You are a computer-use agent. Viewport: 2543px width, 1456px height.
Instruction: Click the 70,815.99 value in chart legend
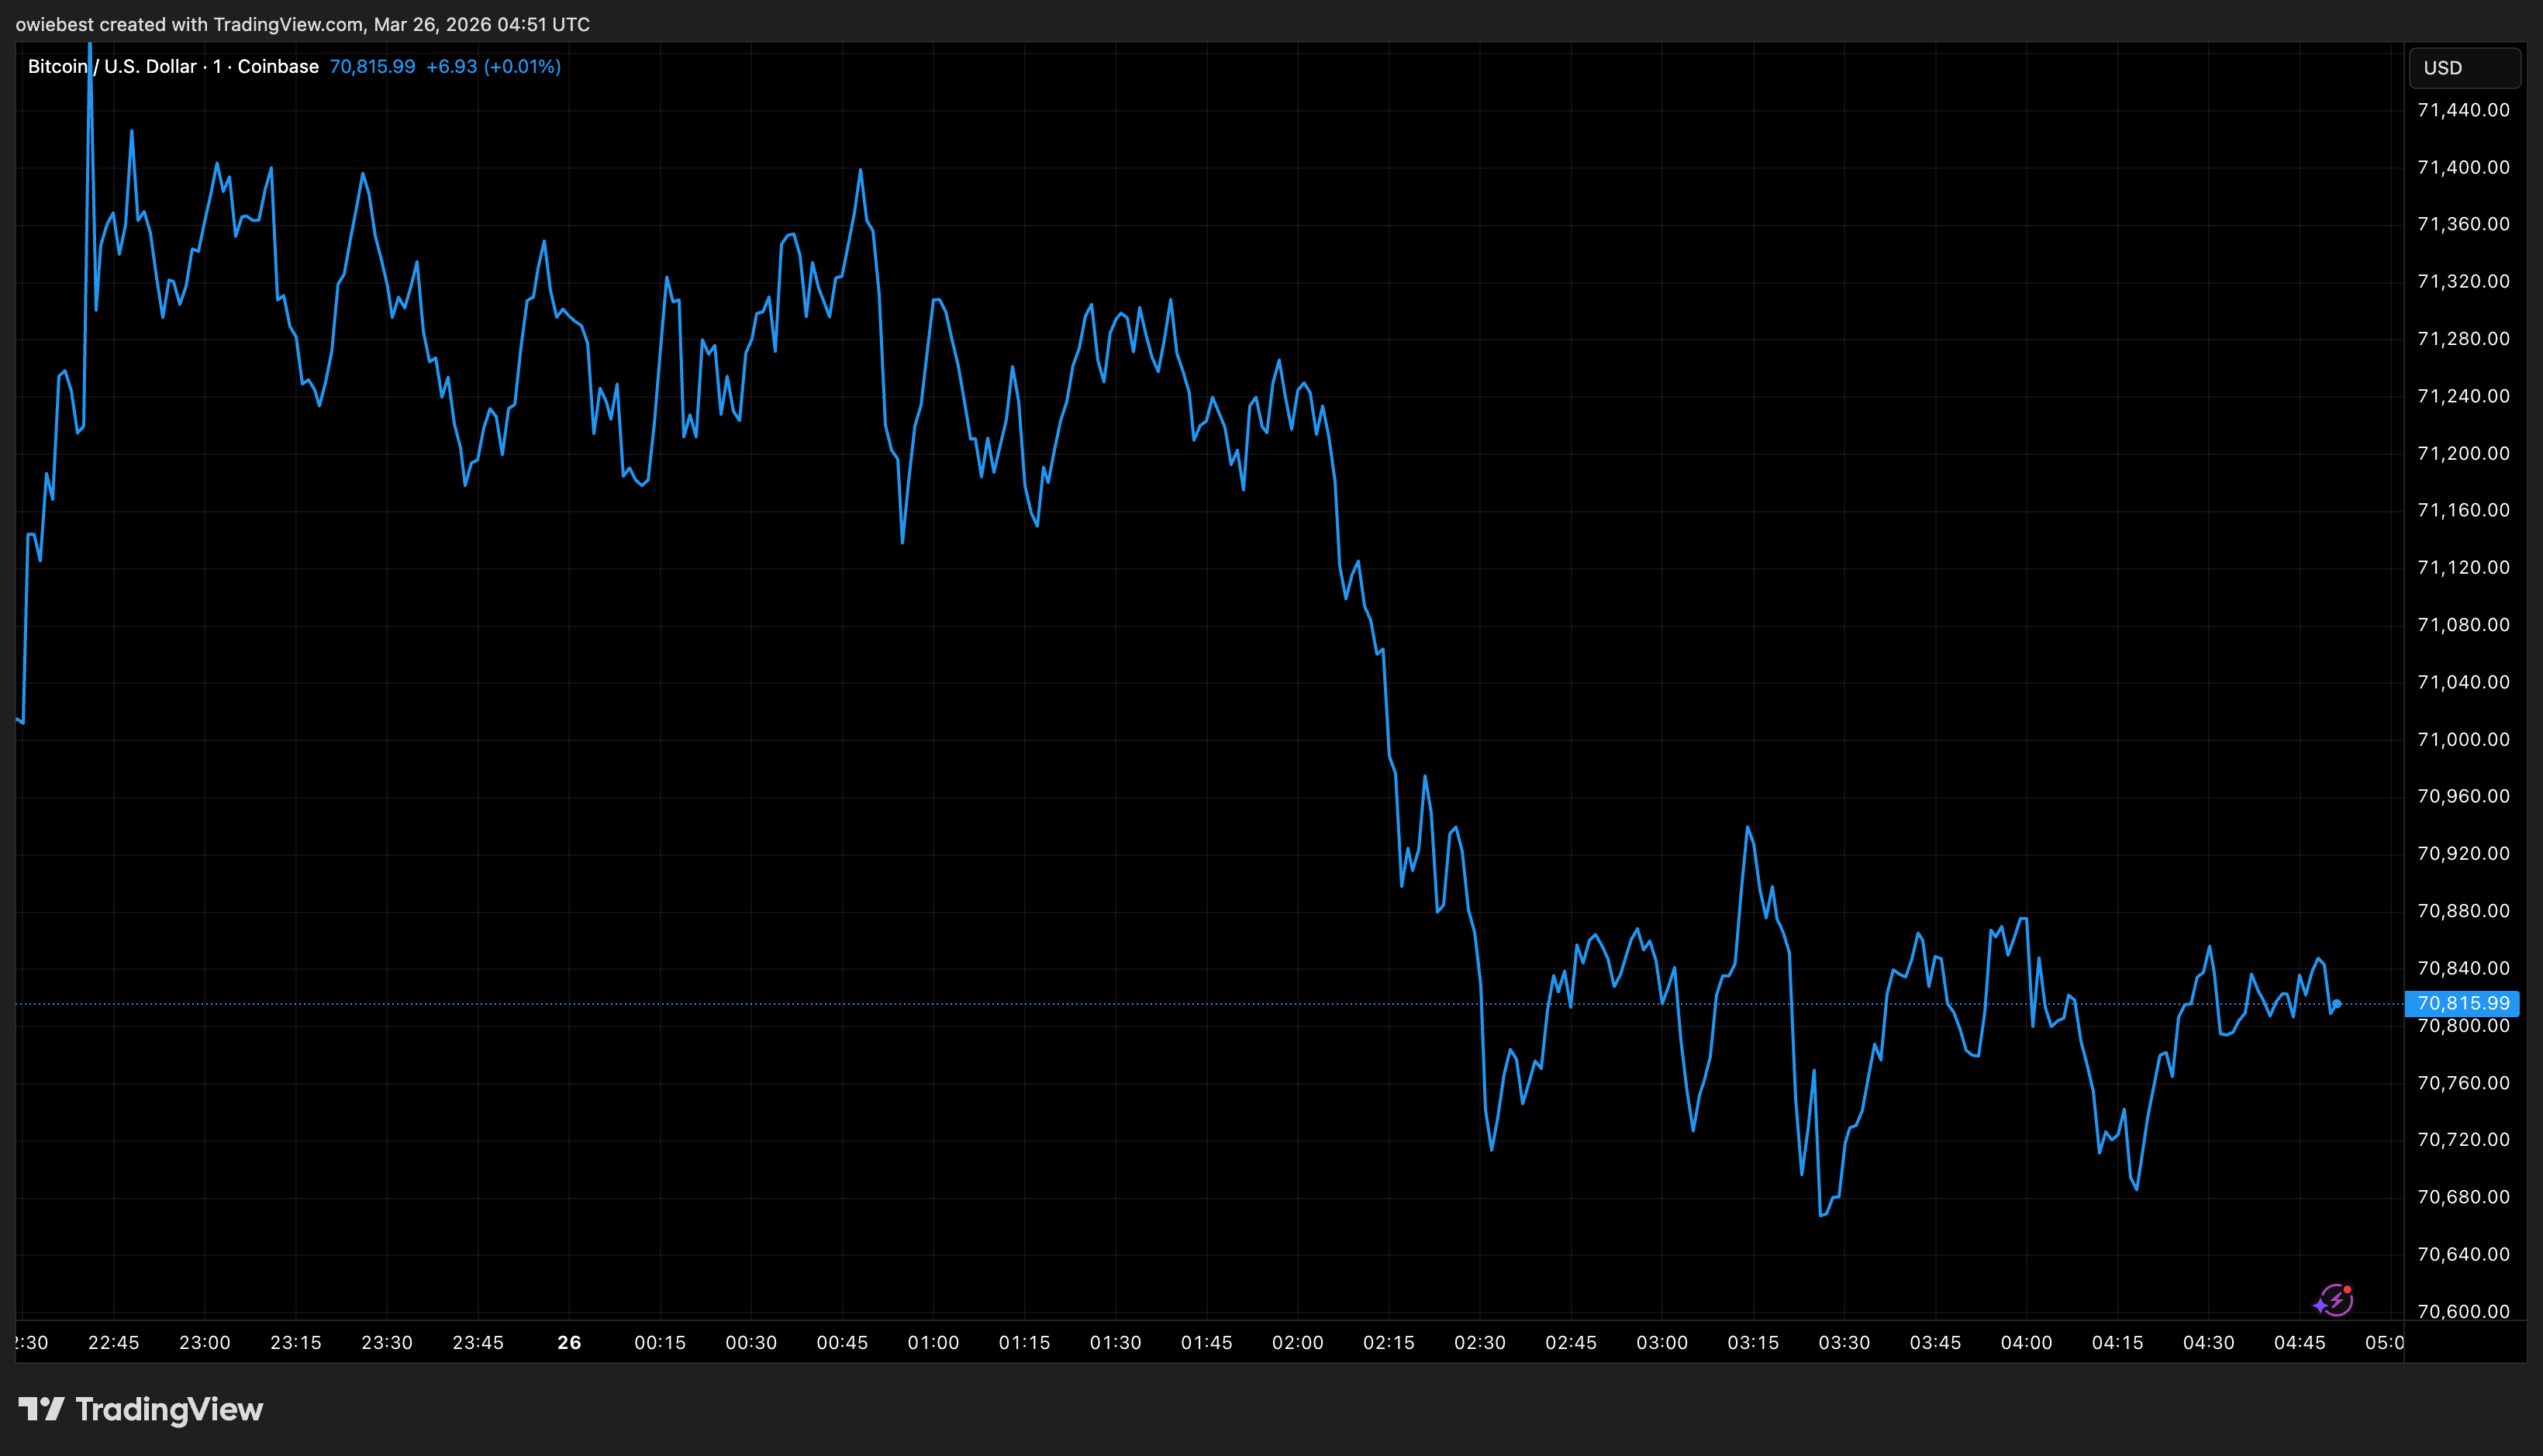(x=372, y=67)
